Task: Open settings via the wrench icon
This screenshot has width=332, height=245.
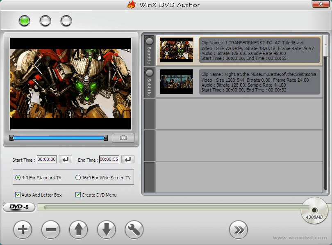Action: [134, 230]
